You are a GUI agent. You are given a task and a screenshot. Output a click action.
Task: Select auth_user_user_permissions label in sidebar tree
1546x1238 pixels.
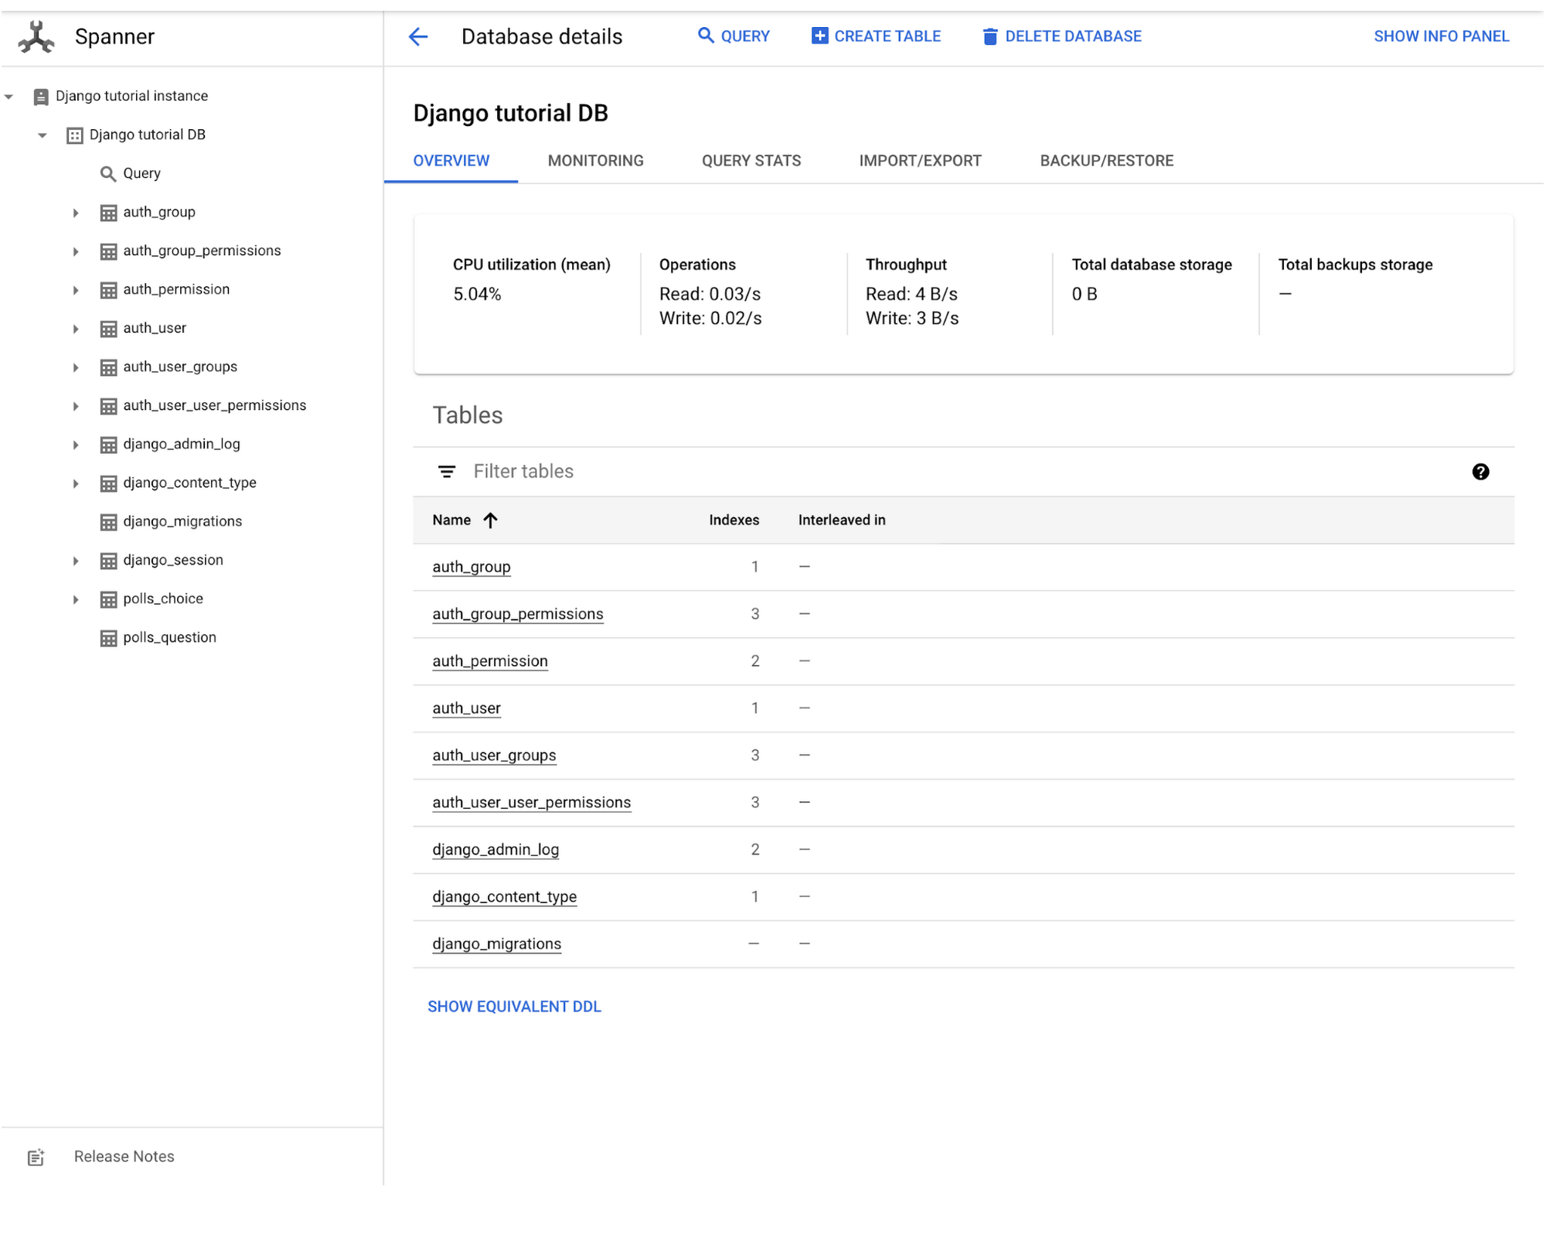point(215,406)
